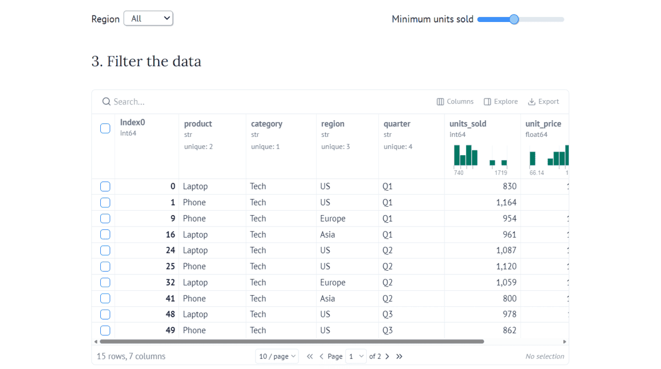Open the Explore view
Viewport: 661px width, 369px height.
(501, 102)
